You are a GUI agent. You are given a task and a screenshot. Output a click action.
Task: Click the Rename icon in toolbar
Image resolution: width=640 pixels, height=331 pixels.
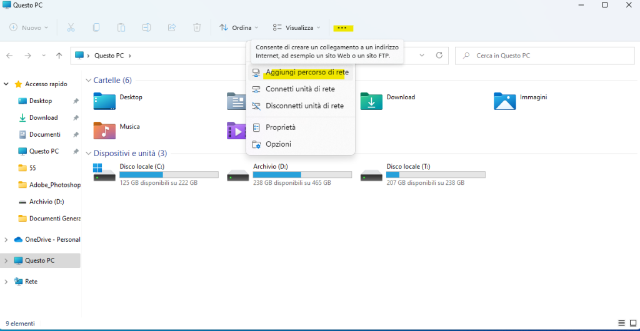coord(147,27)
